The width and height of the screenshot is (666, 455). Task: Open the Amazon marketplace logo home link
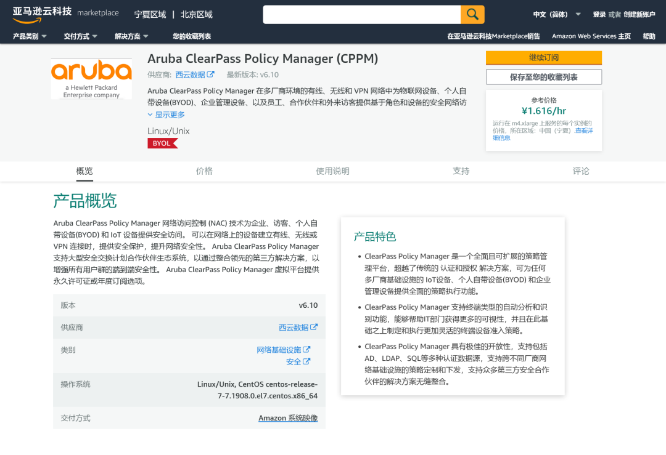point(65,14)
